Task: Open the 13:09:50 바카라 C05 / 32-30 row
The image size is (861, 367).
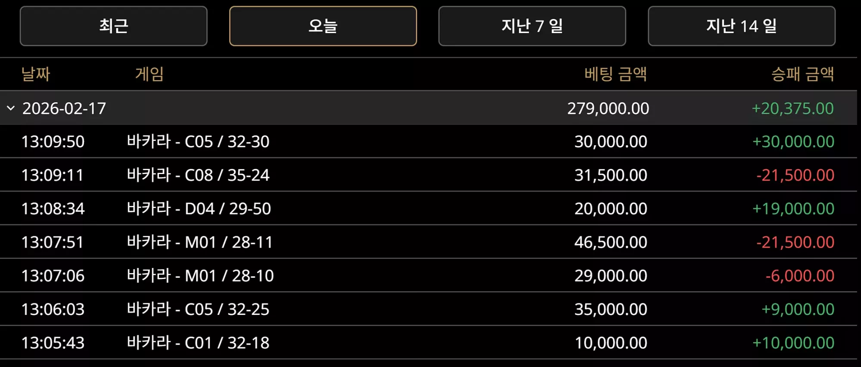Action: pos(428,142)
